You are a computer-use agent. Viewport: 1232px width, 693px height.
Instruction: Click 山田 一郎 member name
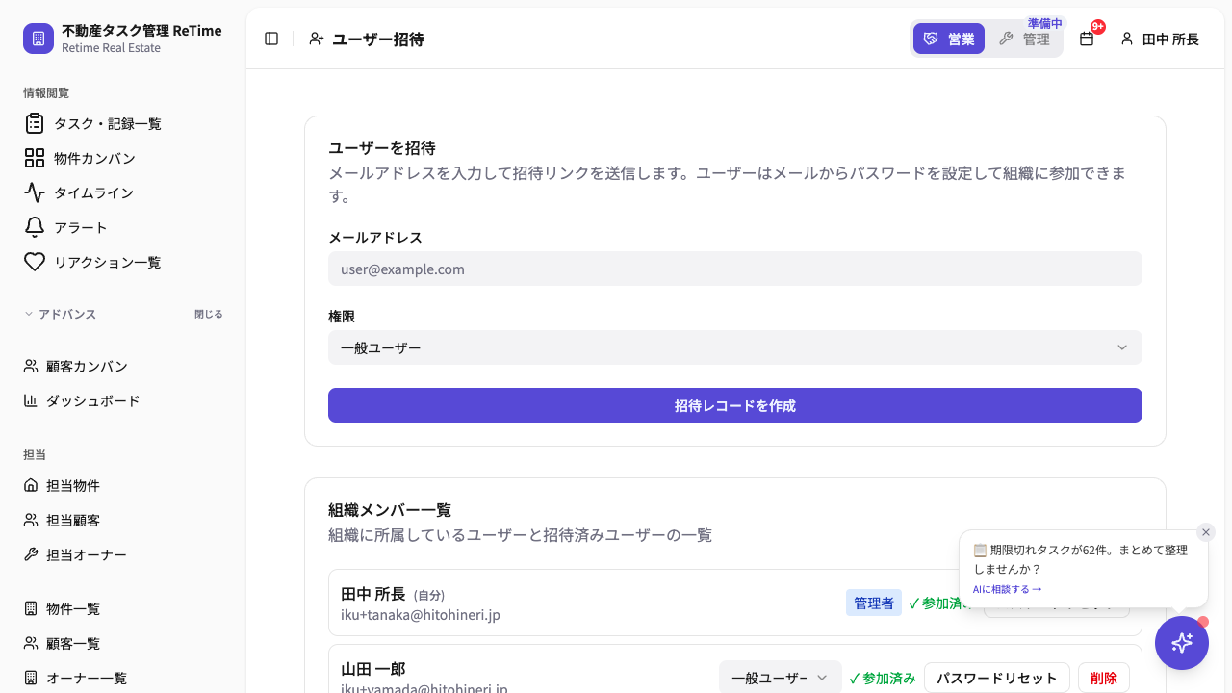pos(373,668)
